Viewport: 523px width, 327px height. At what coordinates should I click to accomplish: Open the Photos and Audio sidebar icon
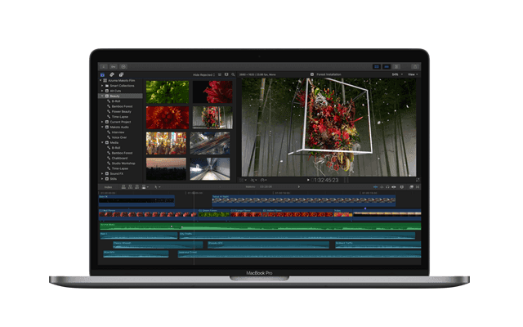pyautogui.click(x=112, y=74)
